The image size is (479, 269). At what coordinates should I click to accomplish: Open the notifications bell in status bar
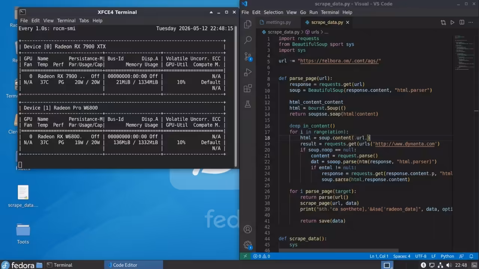click(x=472, y=256)
